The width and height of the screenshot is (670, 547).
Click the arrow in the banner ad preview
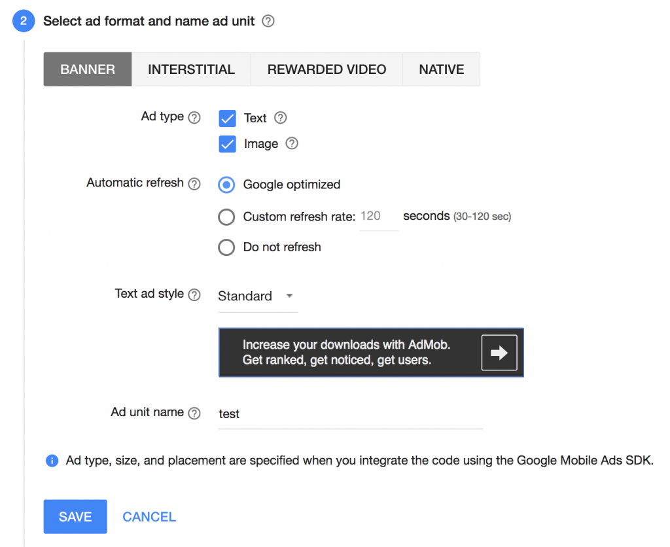(499, 351)
